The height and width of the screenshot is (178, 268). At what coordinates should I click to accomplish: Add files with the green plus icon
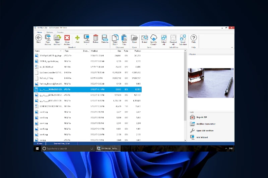(77, 39)
